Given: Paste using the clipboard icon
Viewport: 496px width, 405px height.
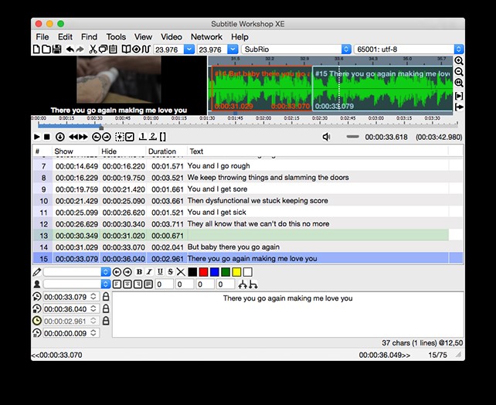Looking at the screenshot, I should point(113,49).
